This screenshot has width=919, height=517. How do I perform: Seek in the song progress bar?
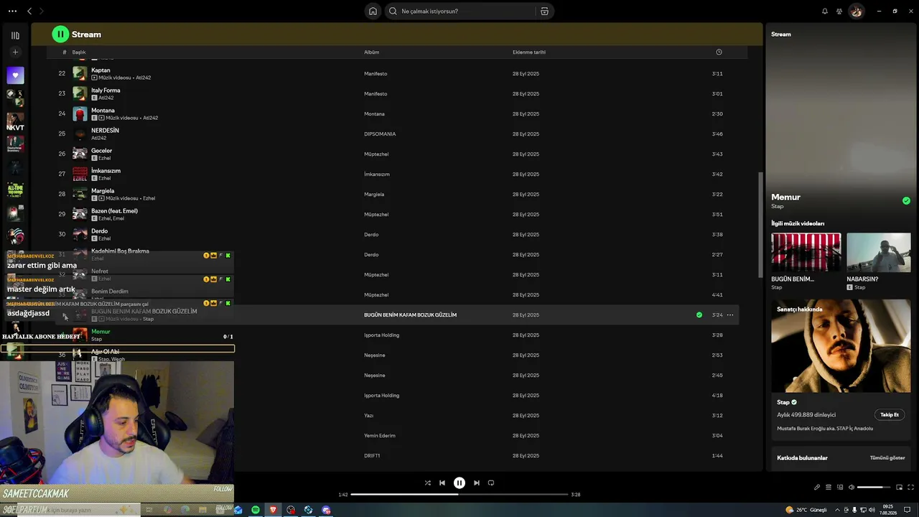coord(459,494)
